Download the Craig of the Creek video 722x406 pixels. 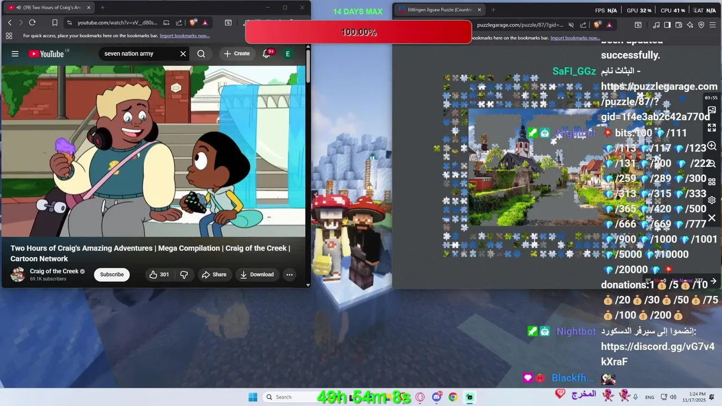pos(257,275)
